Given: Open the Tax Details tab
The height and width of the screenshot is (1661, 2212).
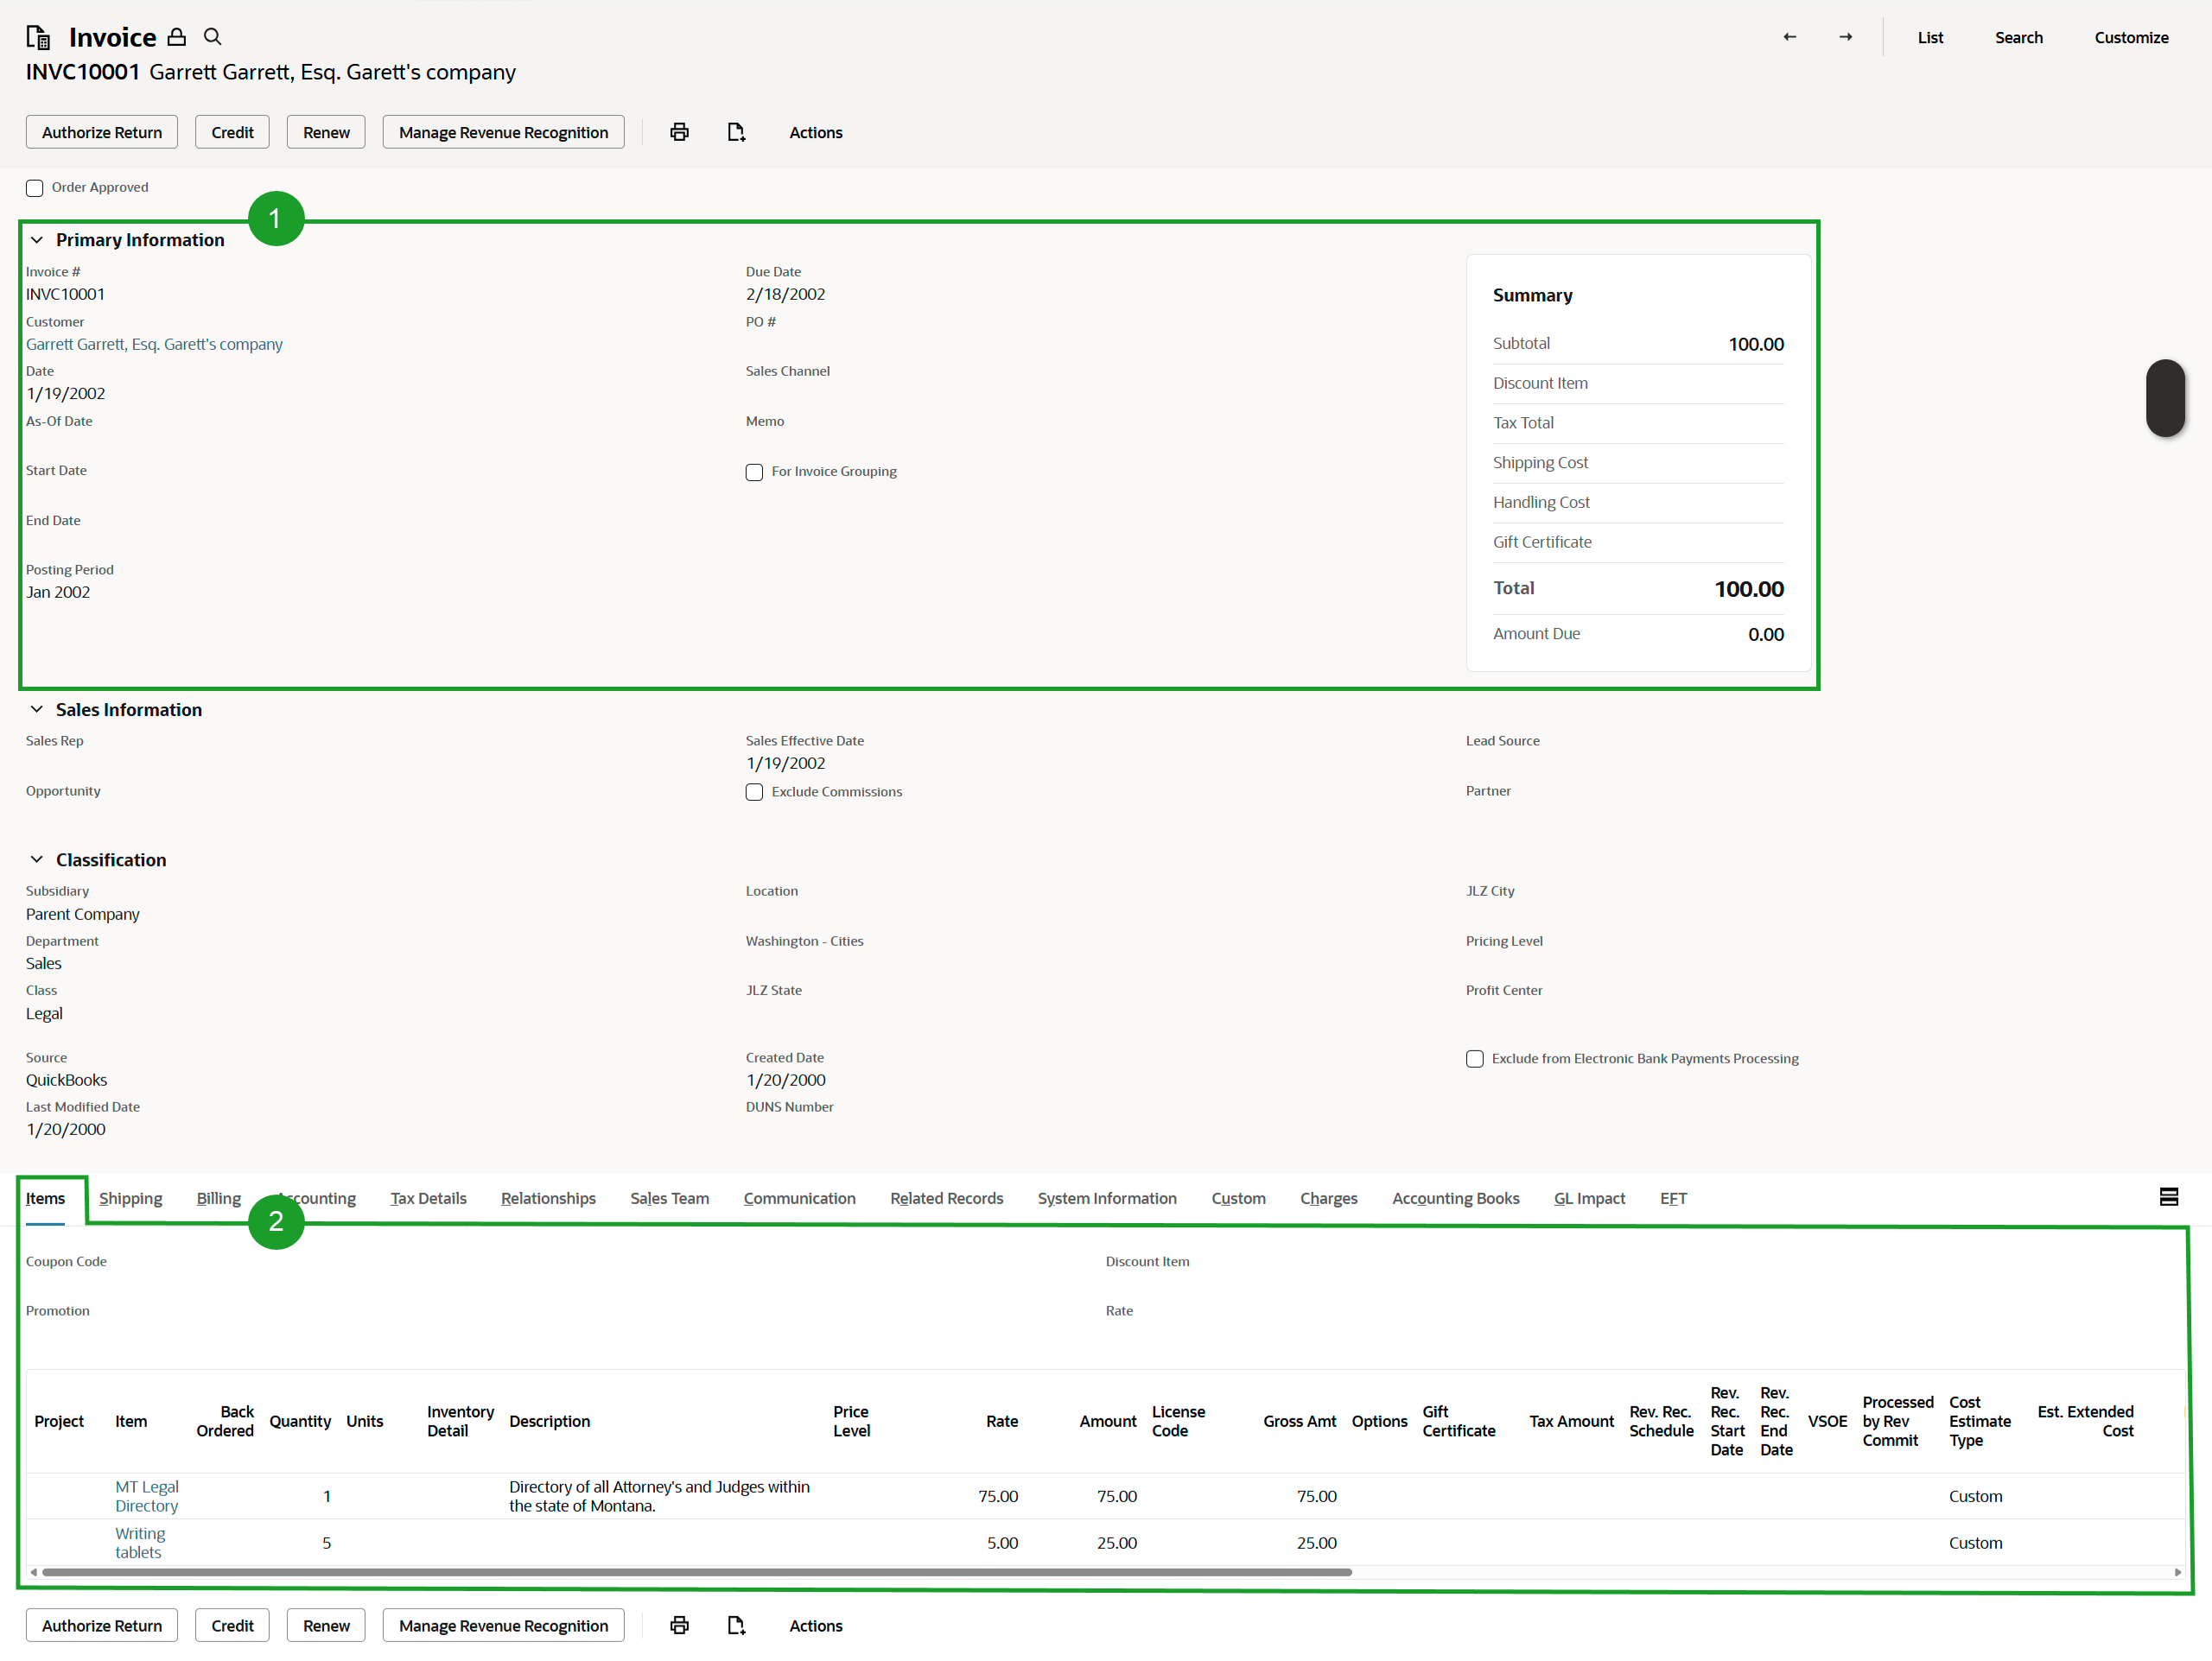Looking at the screenshot, I should [x=428, y=1198].
